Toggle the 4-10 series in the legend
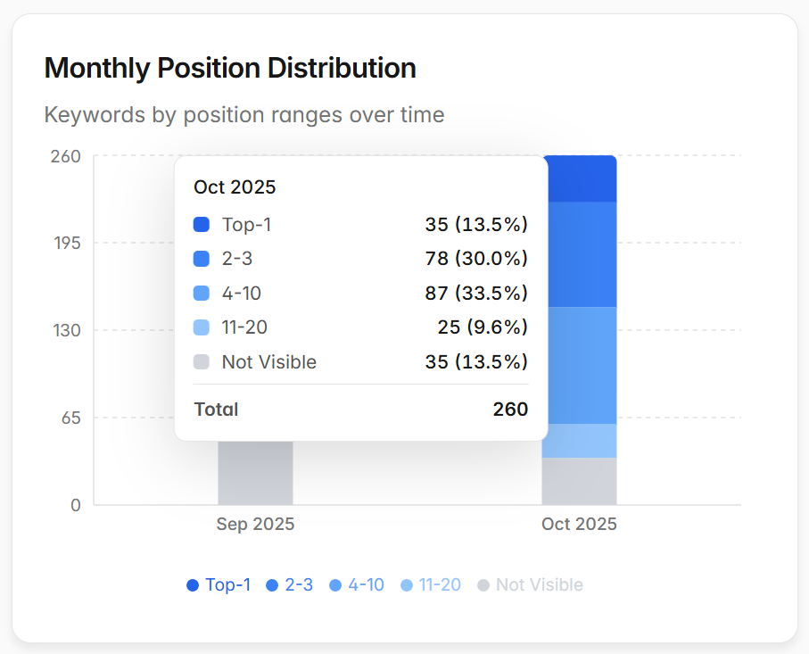 coord(356,584)
